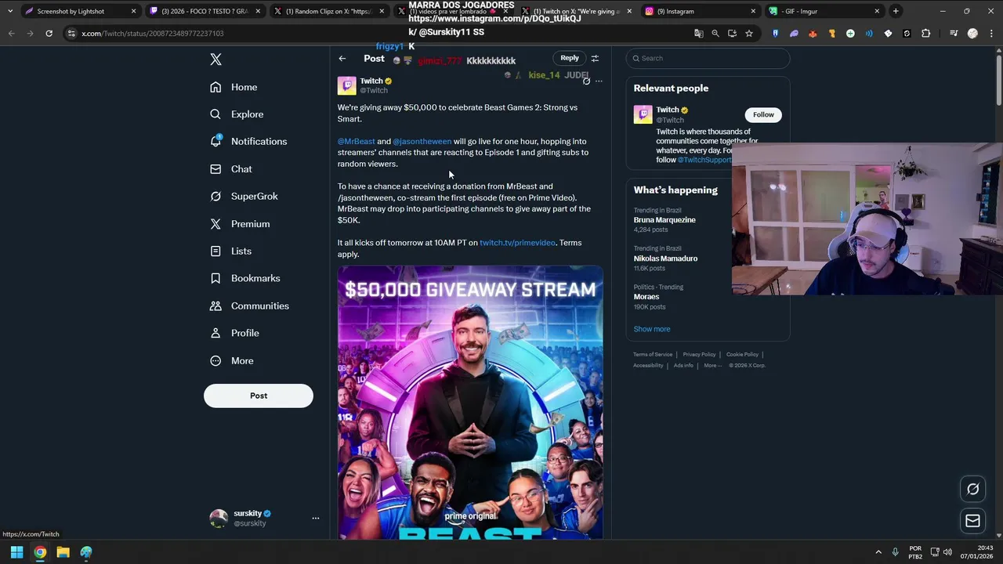Close the Screenshot by Lightshot tab

[x=133, y=11]
